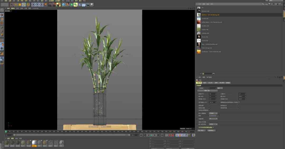
Task: Click the camera object icon
Action: click(88, 5)
